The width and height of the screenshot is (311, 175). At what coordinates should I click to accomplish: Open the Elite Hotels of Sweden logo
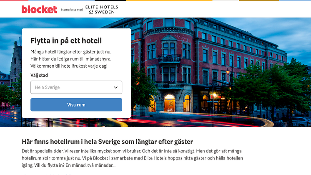(102, 10)
